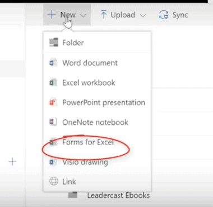Click the Leadercast Ebooks folder icon

pyautogui.click(x=73, y=195)
